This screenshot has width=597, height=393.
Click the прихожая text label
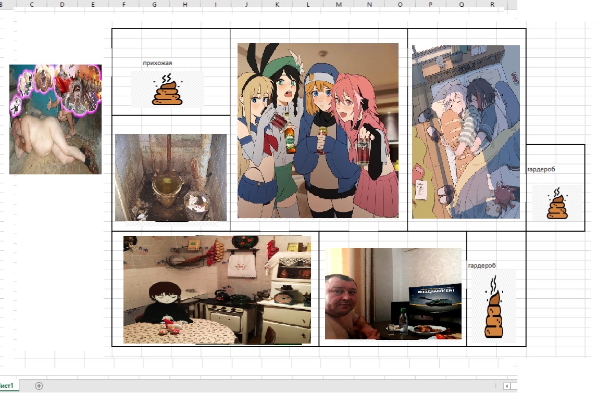coord(157,63)
